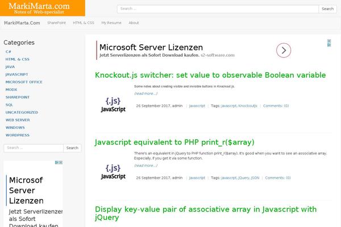Viewport: 341px width, 227px height.
Task: Click sidebar Microsoft Server Lizenzen ad text
Action: pyautogui.click(x=26, y=191)
